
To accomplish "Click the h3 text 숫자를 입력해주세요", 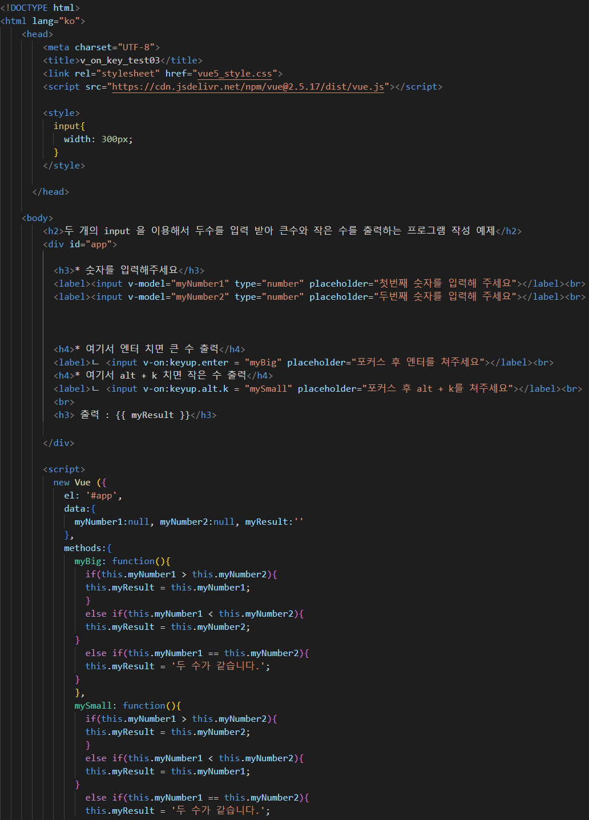I will point(132,270).
